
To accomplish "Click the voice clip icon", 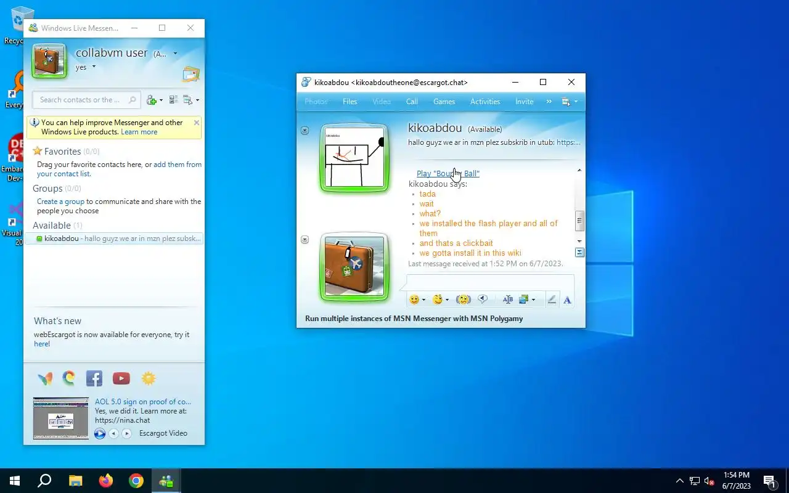I will [x=483, y=299].
